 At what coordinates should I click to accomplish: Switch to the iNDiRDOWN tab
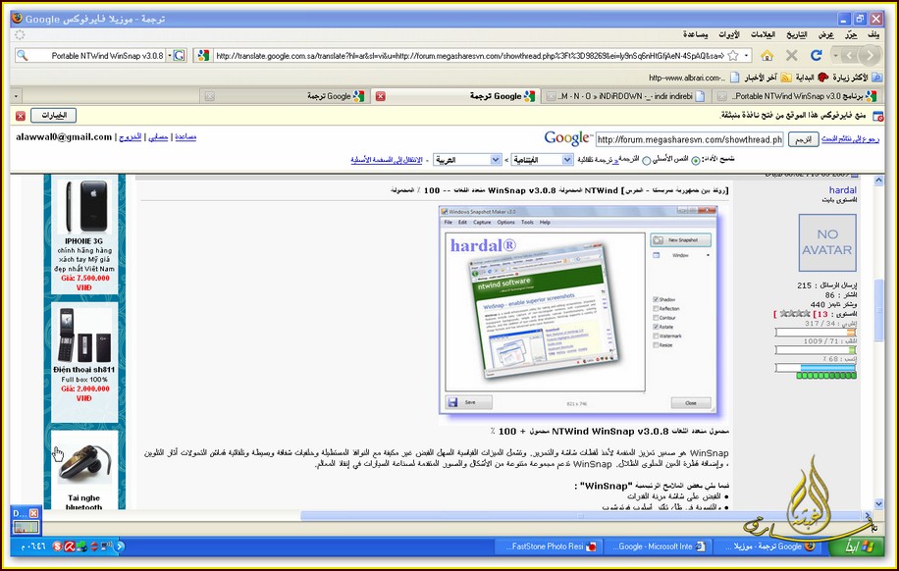click(625, 96)
